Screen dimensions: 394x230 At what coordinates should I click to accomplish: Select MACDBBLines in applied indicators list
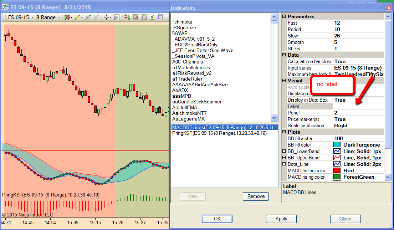coord(224,127)
